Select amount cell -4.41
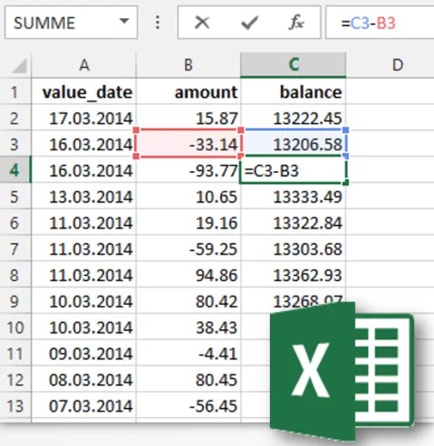Viewport: 434px width, 446px height. point(188,353)
